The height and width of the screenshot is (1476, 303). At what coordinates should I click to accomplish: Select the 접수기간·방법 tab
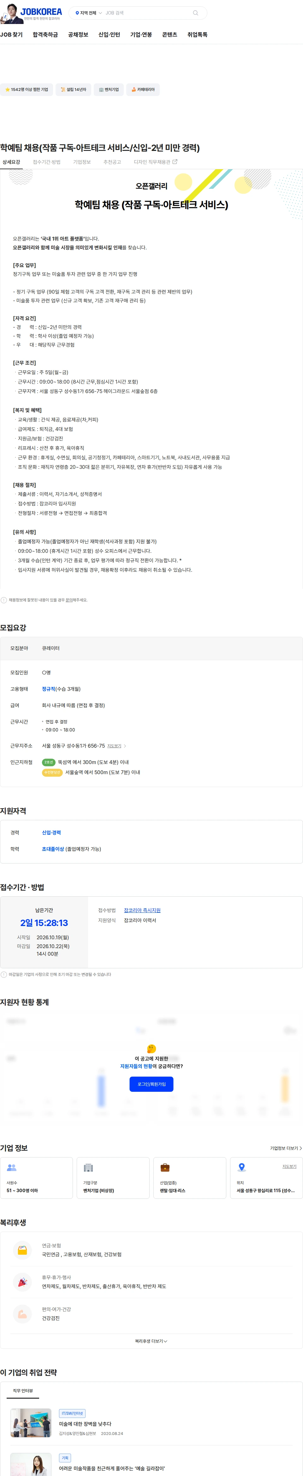(x=46, y=162)
